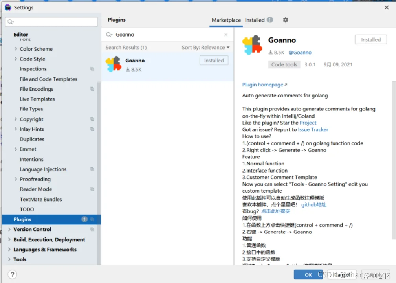Focus the settings tree search field

point(51,22)
